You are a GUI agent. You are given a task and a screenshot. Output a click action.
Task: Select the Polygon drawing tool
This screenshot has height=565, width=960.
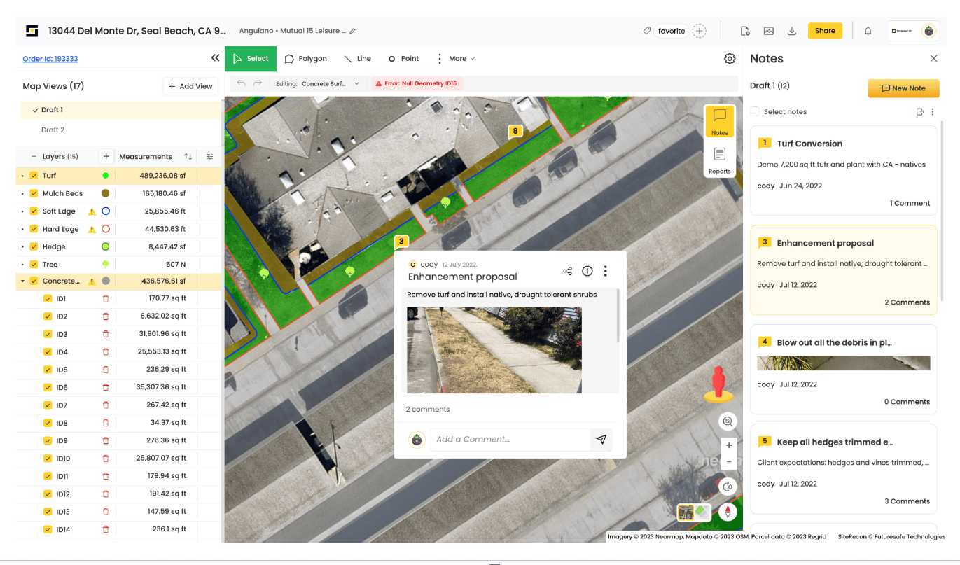click(x=306, y=59)
